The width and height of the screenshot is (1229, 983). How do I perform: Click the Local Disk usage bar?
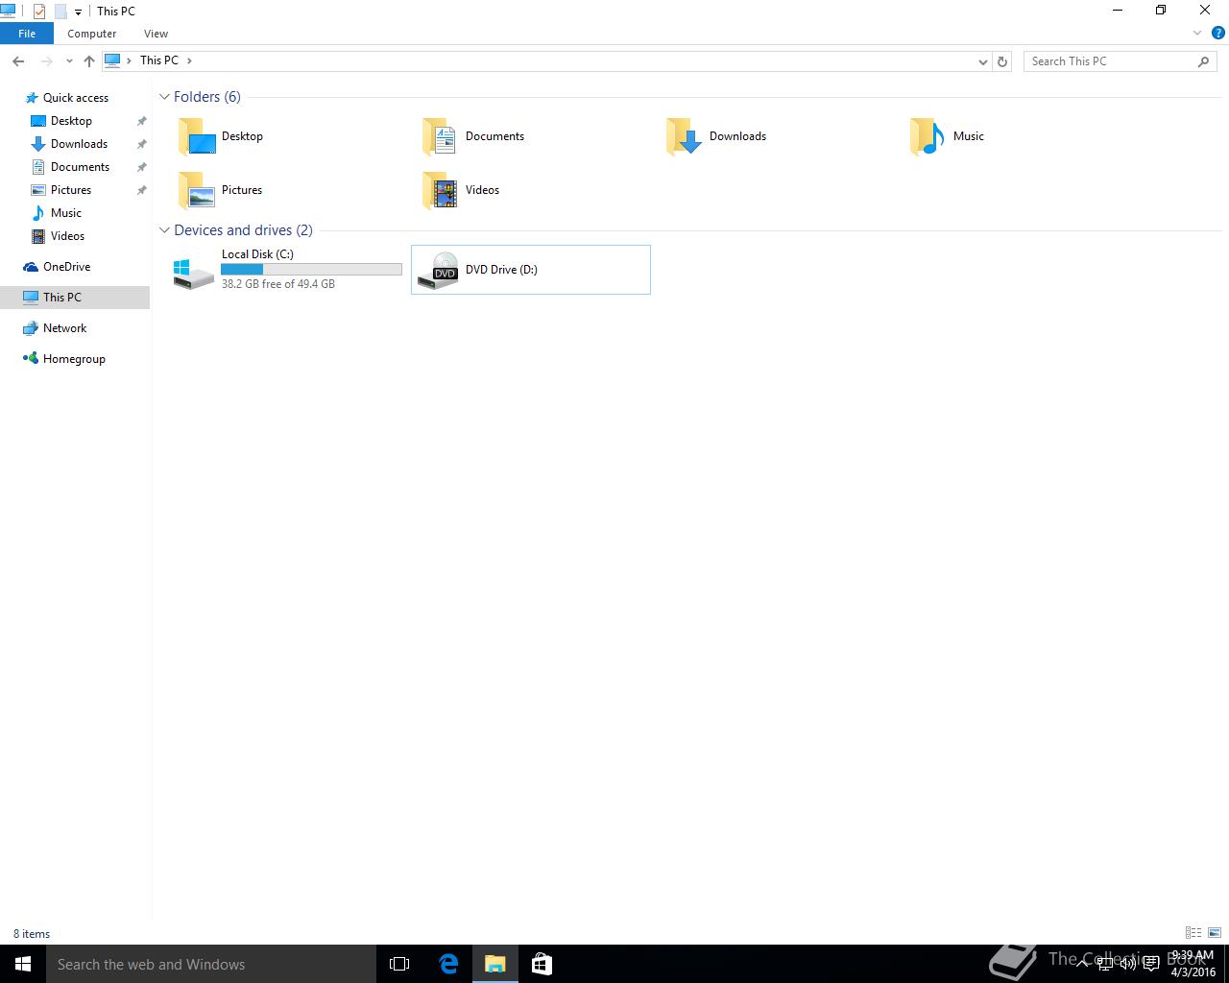click(312, 270)
